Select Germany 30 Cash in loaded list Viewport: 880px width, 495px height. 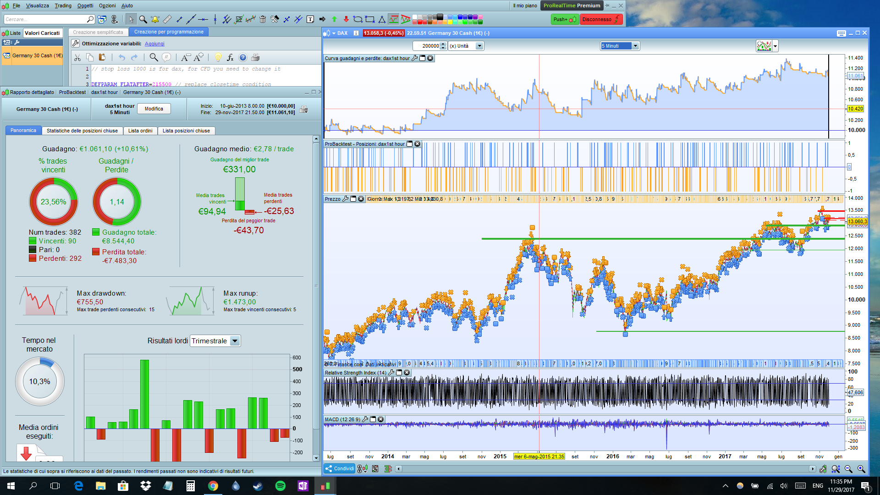point(33,55)
